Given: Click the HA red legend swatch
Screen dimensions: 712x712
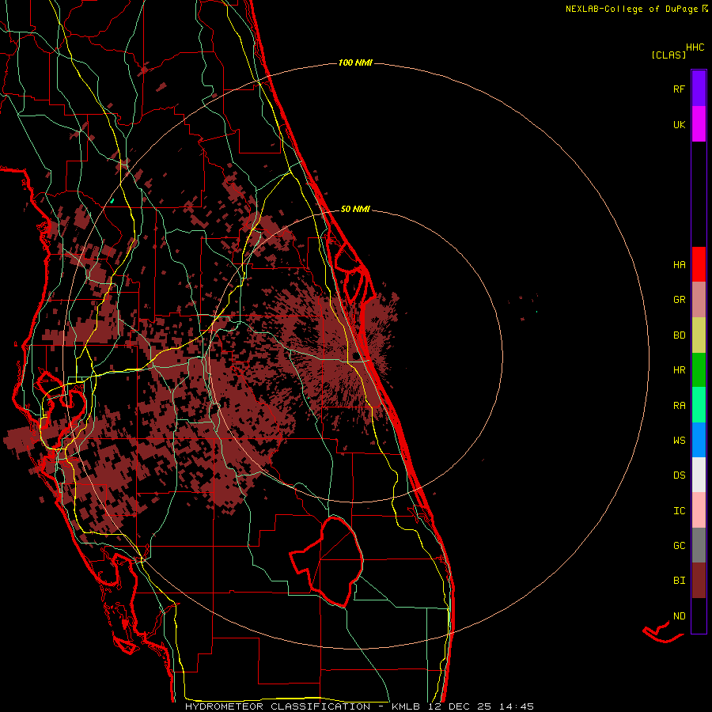Looking at the screenshot, I should [699, 264].
